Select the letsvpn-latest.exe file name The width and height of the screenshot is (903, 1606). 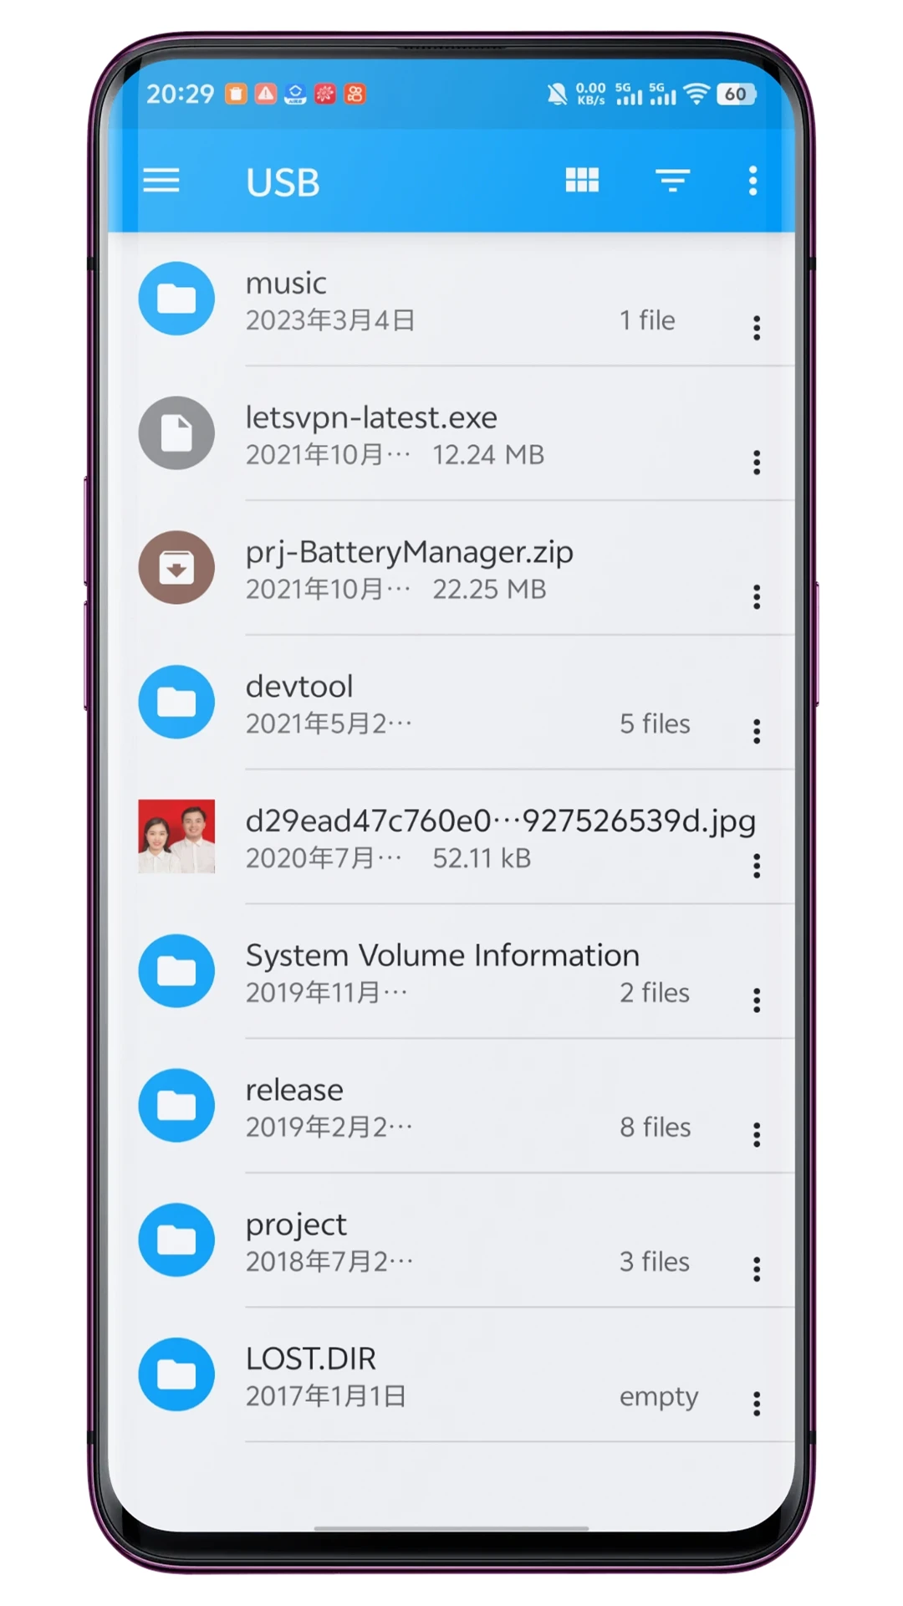[x=371, y=418]
